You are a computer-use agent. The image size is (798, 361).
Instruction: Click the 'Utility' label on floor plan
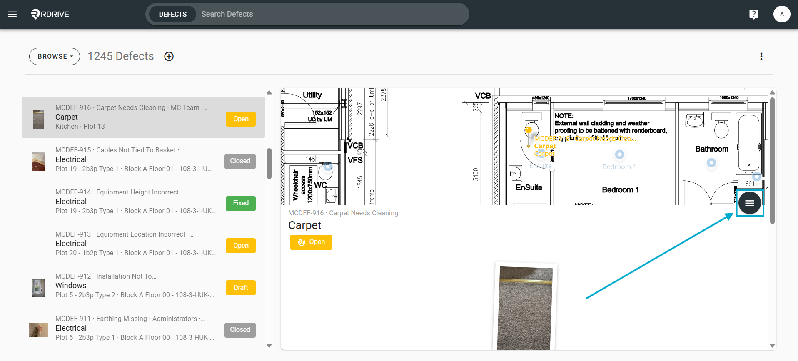click(312, 95)
